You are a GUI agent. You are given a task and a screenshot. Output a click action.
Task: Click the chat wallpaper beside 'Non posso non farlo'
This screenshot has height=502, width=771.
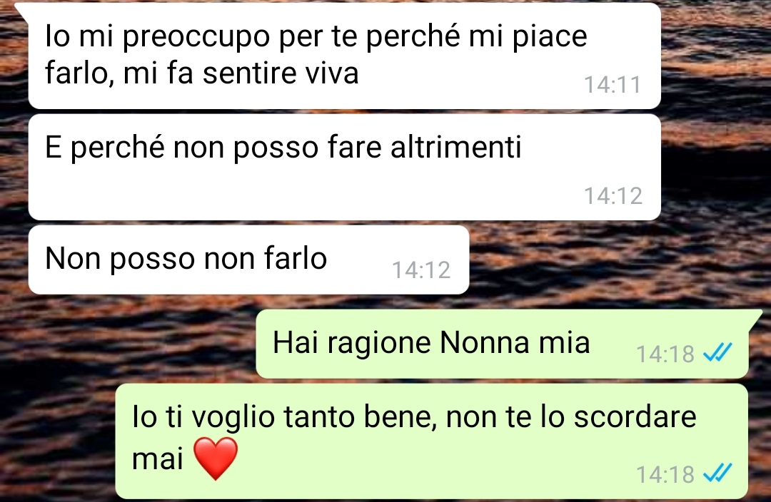615,260
